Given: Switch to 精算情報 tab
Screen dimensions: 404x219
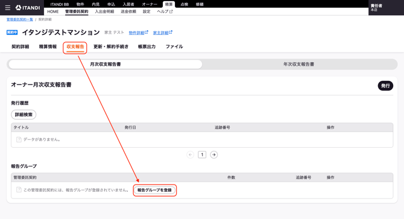Looking at the screenshot, I should tap(48, 46).
